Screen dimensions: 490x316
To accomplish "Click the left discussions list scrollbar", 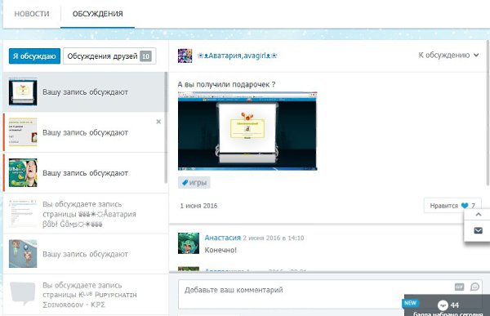I will click(166, 127).
